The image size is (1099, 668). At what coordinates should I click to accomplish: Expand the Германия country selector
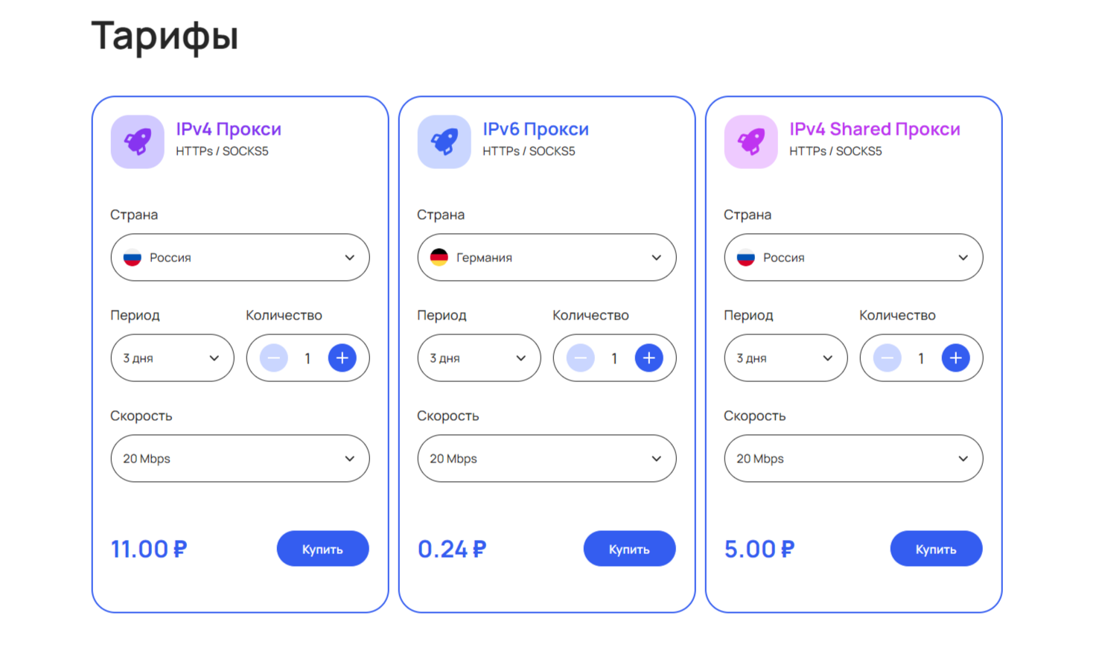[x=547, y=258]
